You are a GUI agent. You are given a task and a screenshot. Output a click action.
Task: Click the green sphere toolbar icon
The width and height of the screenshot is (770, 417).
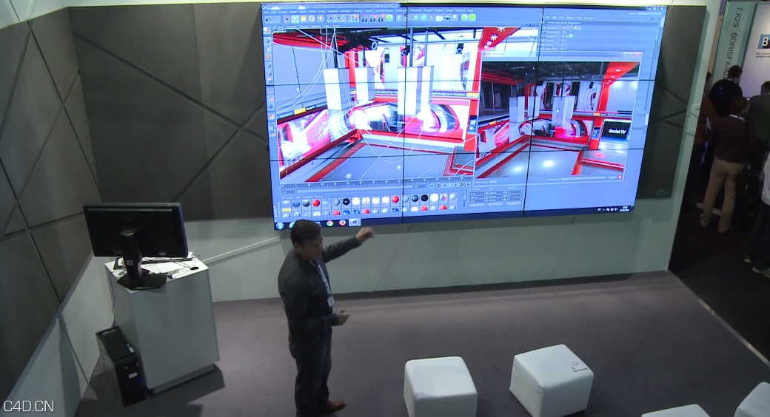point(472,17)
